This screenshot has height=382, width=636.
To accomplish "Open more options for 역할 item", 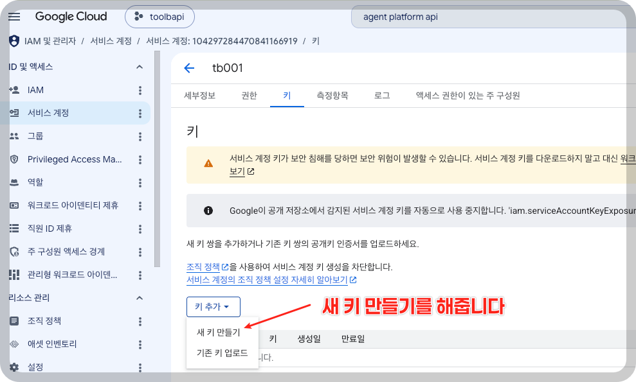I will (140, 183).
